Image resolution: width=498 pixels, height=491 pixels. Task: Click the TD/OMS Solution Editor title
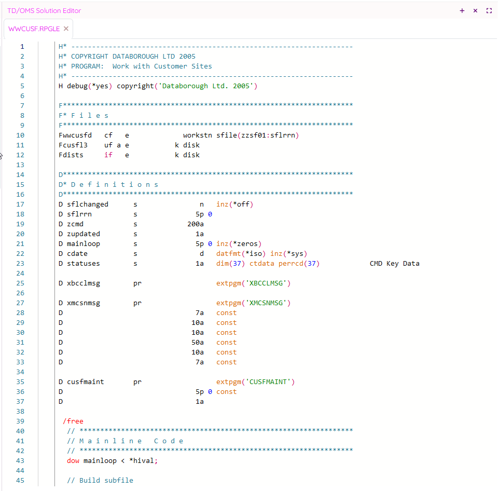44,10
